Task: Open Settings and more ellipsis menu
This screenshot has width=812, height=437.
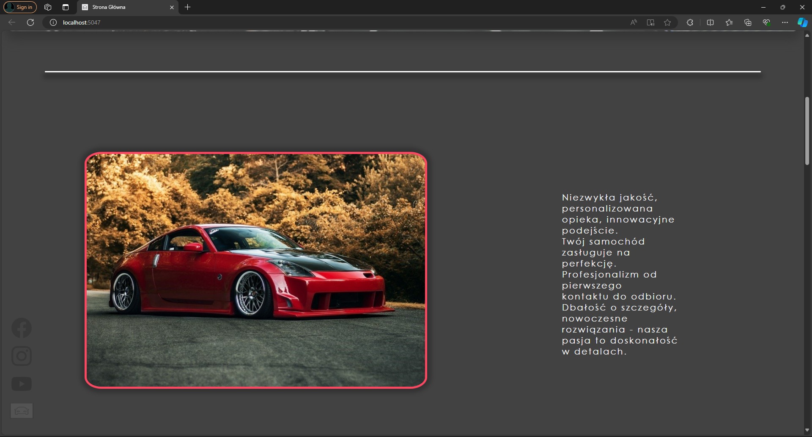Action: (785, 22)
